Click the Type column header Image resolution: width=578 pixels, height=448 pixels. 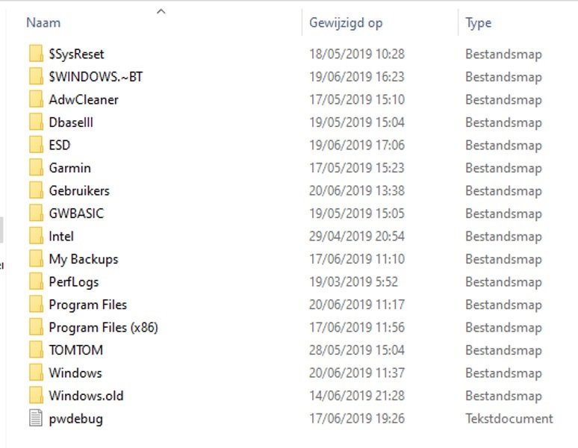click(x=479, y=23)
